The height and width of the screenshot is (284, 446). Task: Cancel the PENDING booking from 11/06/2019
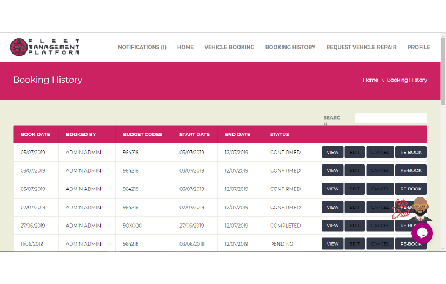(380, 244)
